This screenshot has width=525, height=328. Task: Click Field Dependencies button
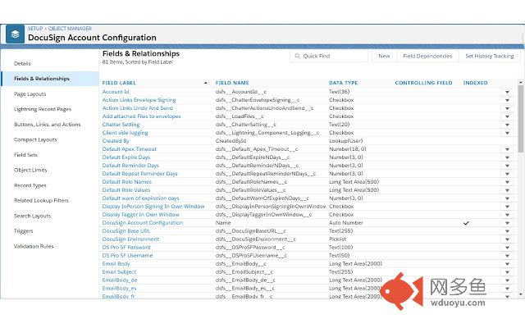[x=427, y=56]
